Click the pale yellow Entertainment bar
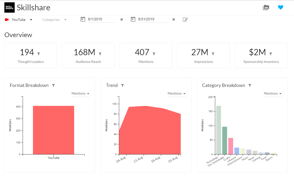 tap(243, 151)
